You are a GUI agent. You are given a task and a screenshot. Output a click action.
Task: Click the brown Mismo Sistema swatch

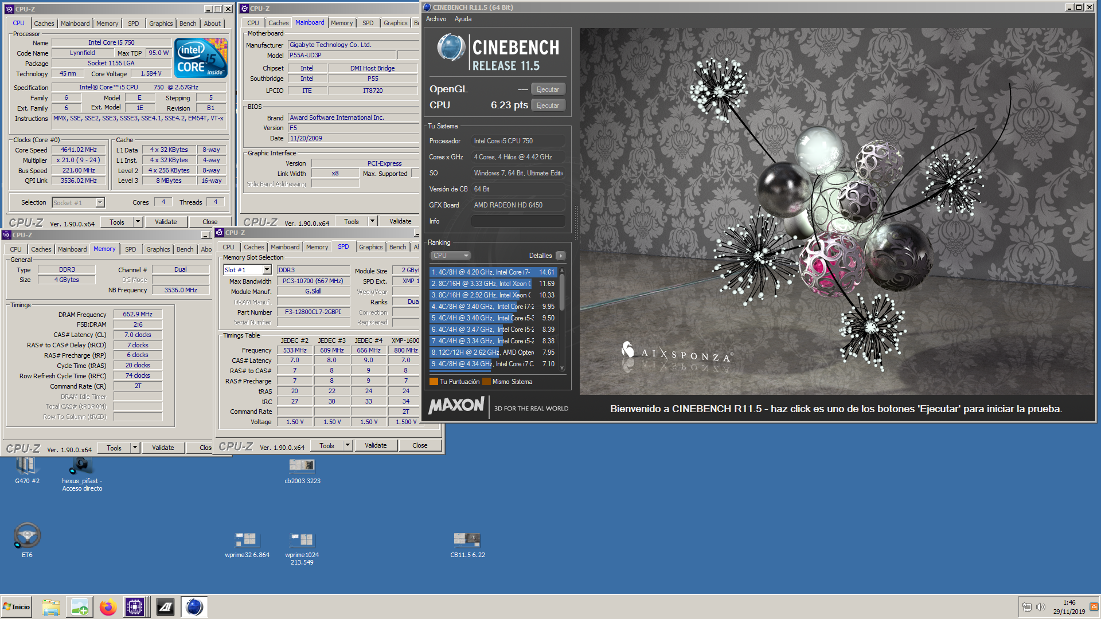click(x=487, y=382)
